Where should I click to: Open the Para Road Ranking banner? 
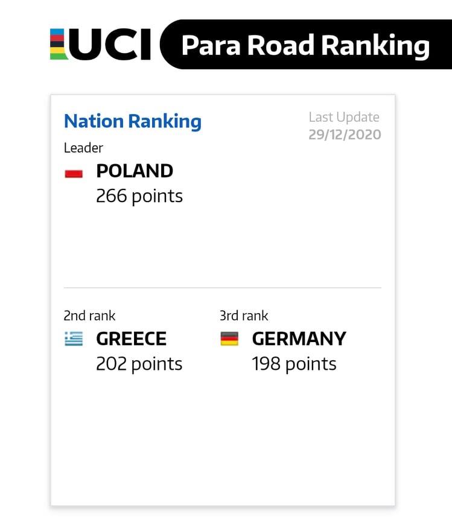[305, 45]
